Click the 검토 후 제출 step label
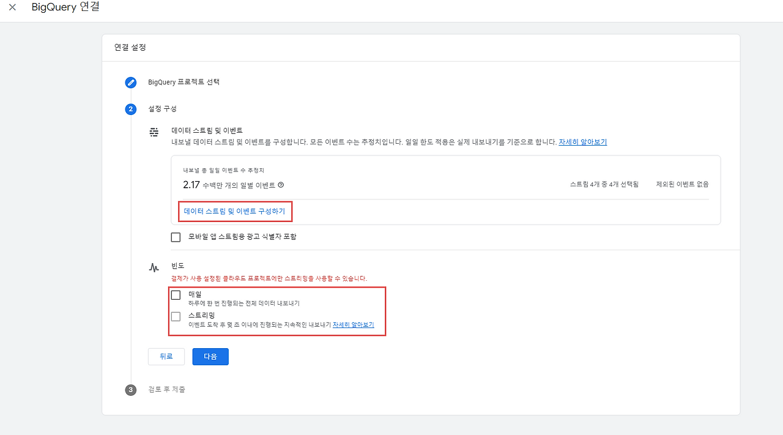This screenshot has width=783, height=435. [166, 390]
